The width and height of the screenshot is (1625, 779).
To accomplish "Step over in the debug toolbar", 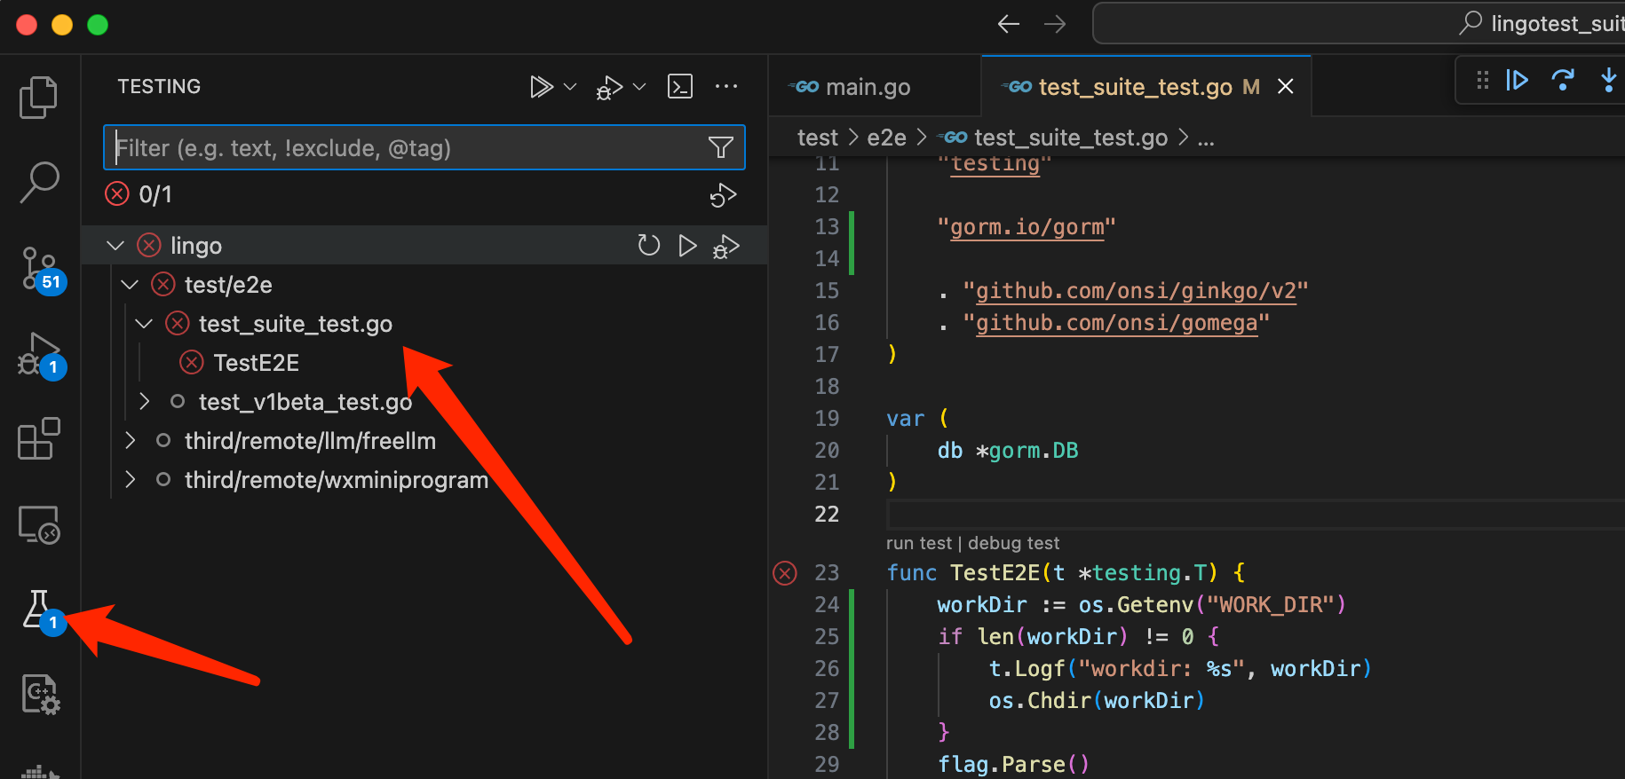I will pyautogui.click(x=1563, y=81).
